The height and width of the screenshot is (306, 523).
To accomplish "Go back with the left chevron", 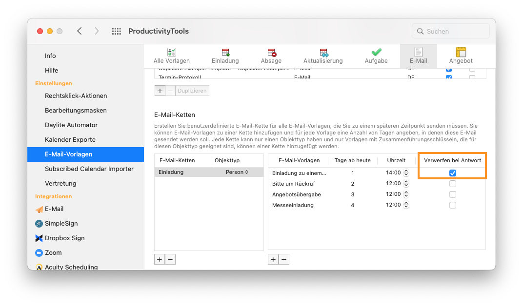I will 80,31.
